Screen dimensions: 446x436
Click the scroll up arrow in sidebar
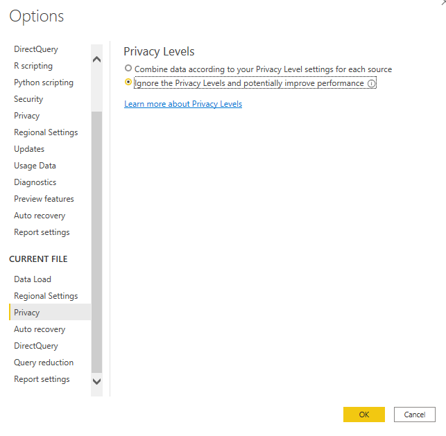pos(96,60)
